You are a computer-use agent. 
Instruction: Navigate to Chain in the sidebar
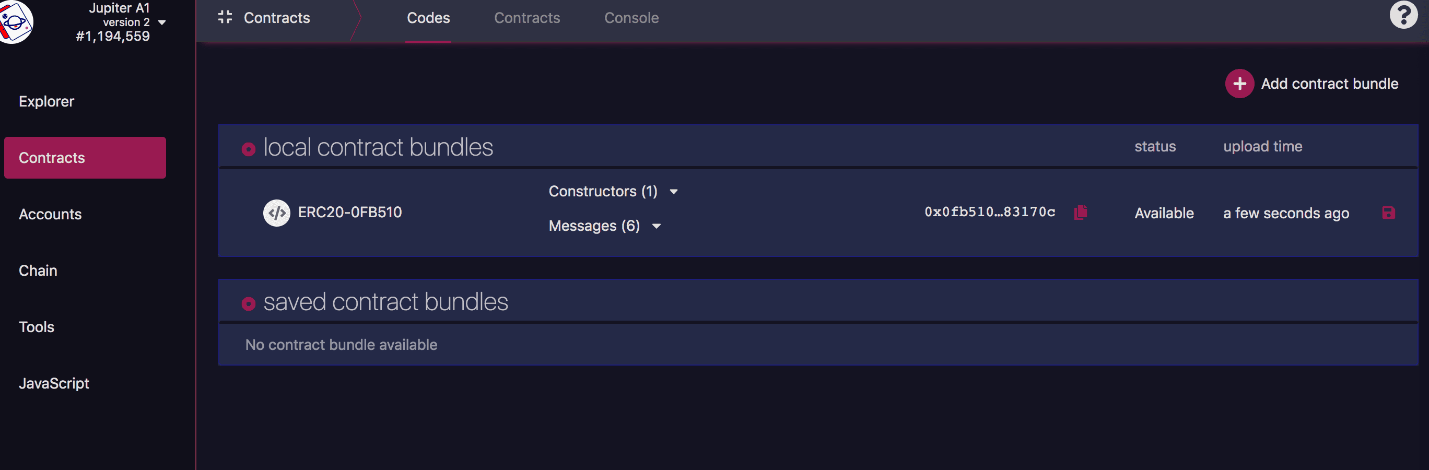coord(38,271)
